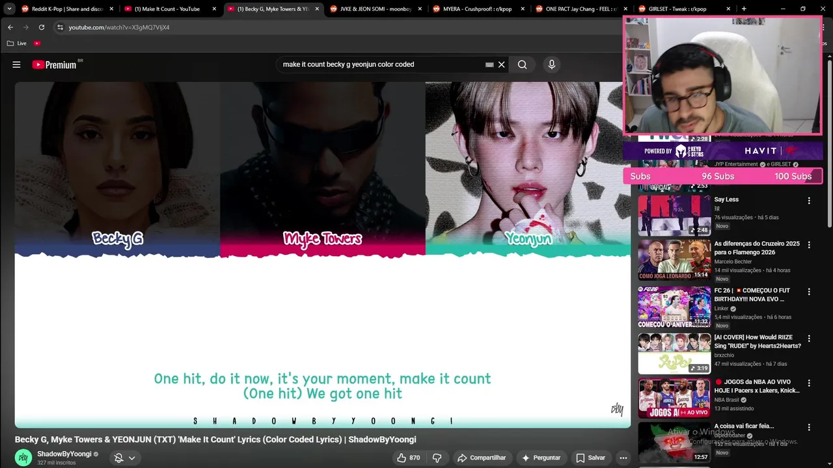Open NBA Brasil channel link
The width and height of the screenshot is (833, 468).
point(726,400)
